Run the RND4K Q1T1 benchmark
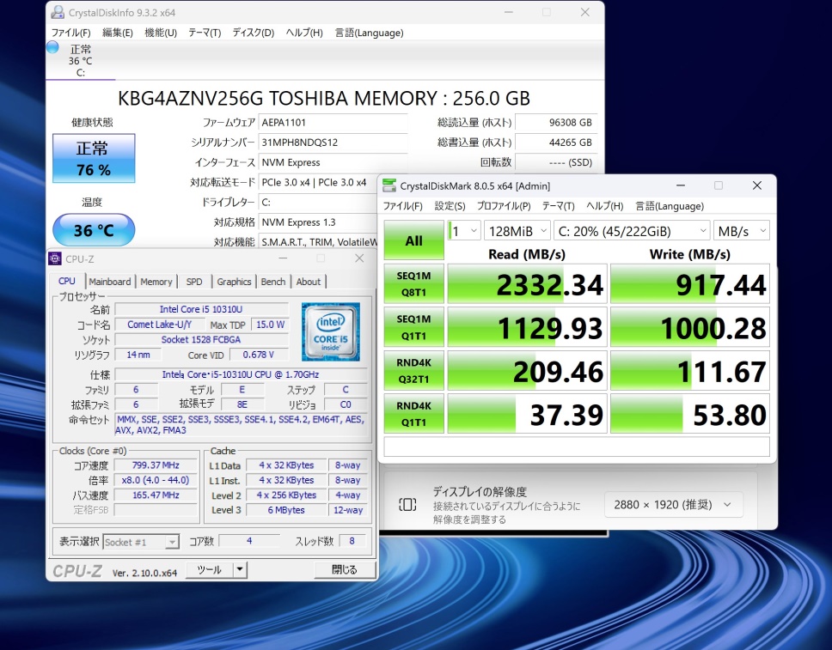Image resolution: width=832 pixels, height=650 pixels. pos(414,414)
